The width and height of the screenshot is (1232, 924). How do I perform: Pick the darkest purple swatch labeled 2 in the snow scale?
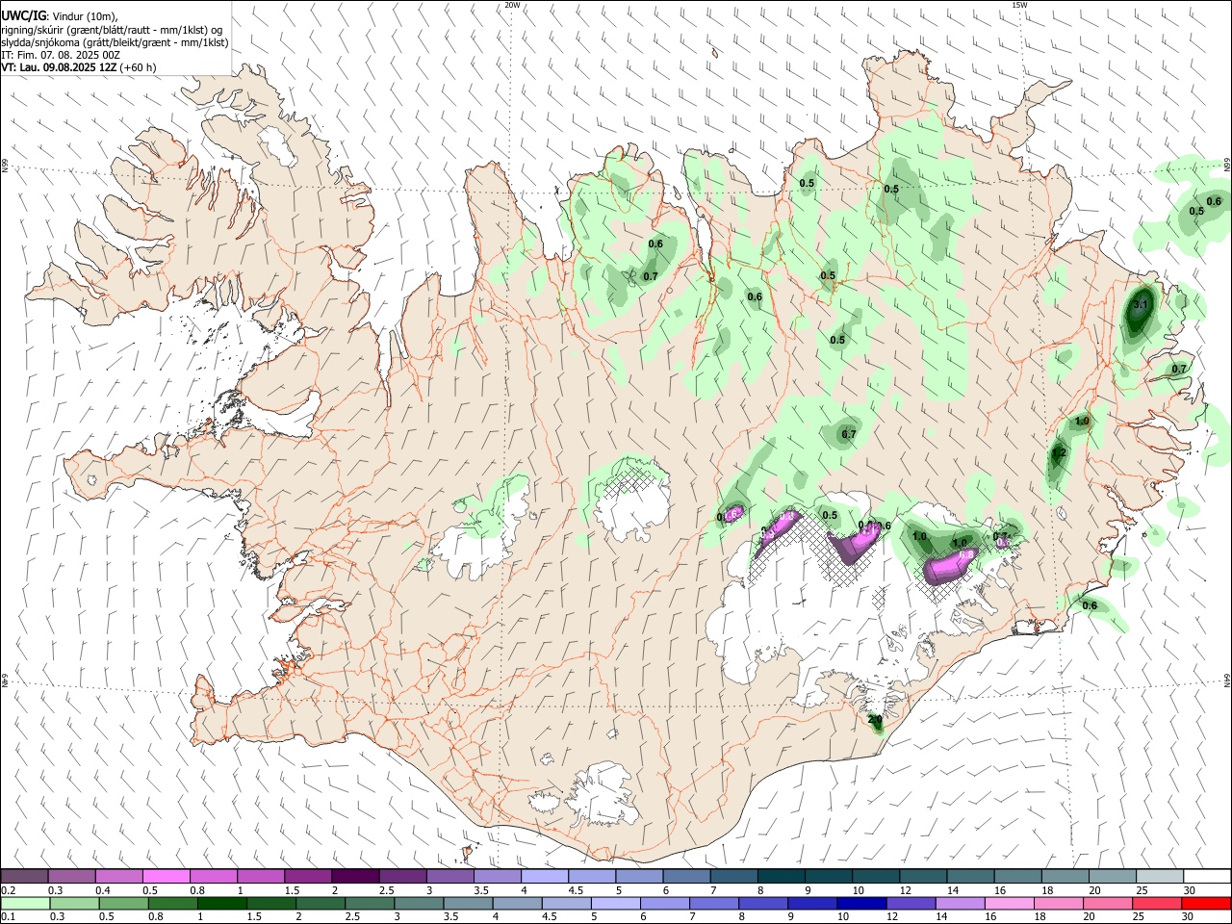pyautogui.click(x=354, y=877)
